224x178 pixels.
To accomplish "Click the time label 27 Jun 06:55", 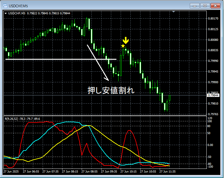I will [31, 171].
